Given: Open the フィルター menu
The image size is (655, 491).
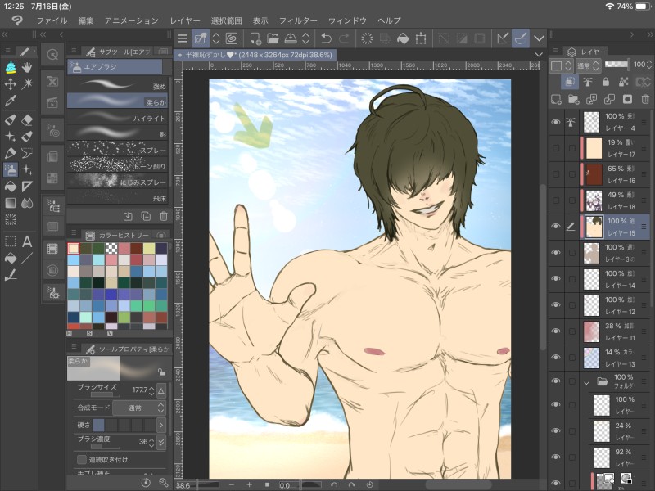Looking at the screenshot, I should (298, 20).
